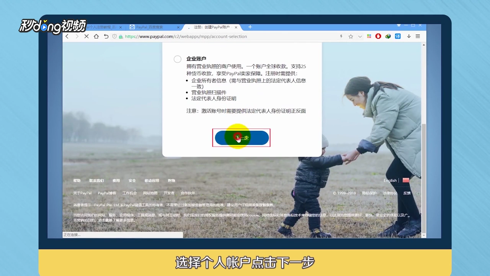
Task: Click the ad-blocker extension icon
Action: coord(378,36)
